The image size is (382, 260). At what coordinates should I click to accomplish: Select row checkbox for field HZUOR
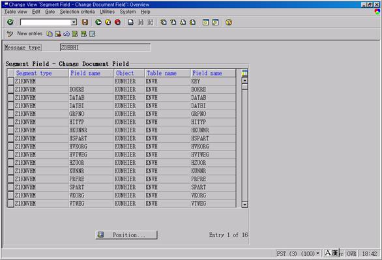(x=10, y=163)
